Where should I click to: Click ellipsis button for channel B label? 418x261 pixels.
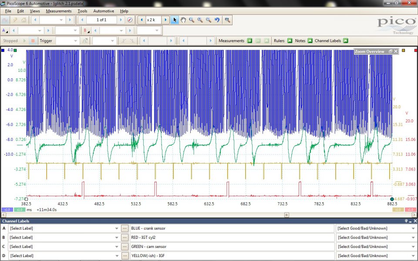125,238
